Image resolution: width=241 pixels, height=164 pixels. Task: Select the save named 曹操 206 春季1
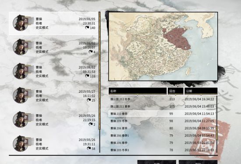click(162, 136)
